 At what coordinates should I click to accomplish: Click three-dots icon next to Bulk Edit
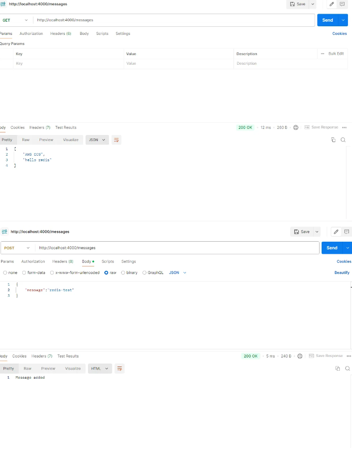[x=322, y=54]
